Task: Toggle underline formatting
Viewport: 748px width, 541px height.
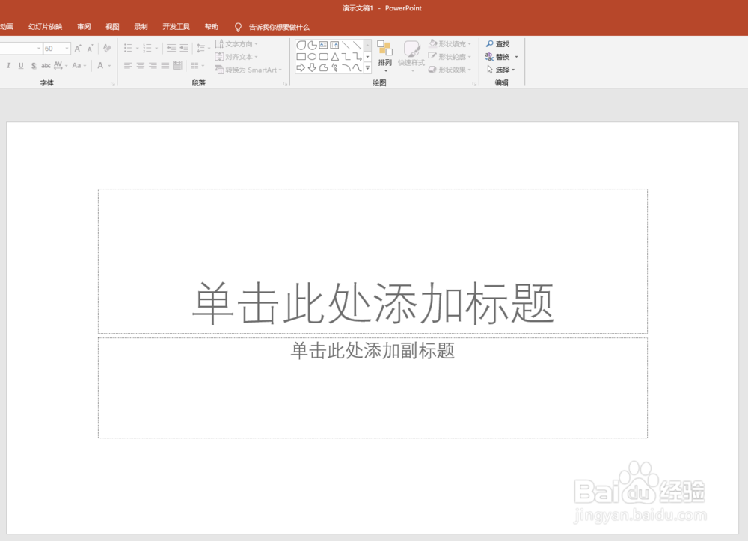Action: (20, 65)
